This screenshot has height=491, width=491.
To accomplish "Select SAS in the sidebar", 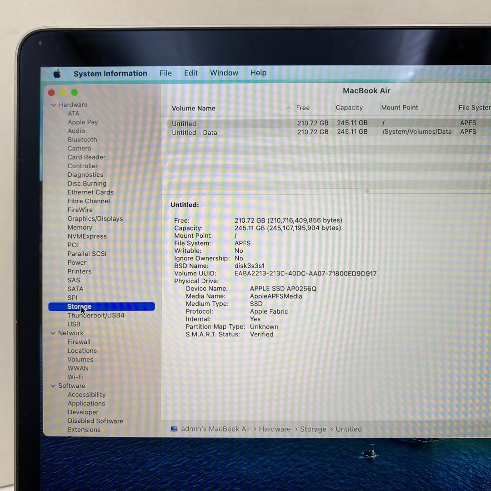I will coord(74,280).
